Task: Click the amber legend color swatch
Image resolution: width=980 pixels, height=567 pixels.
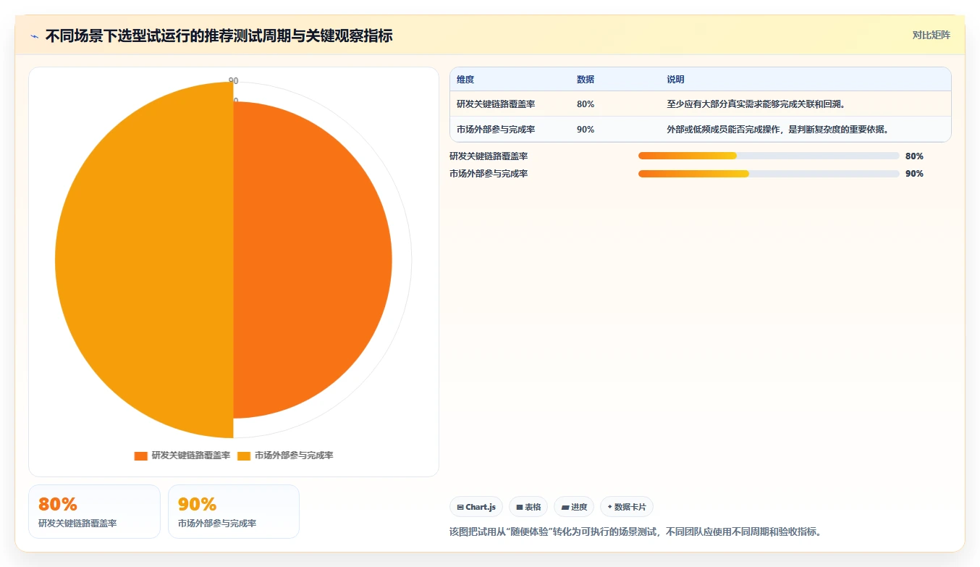Action: pos(244,456)
